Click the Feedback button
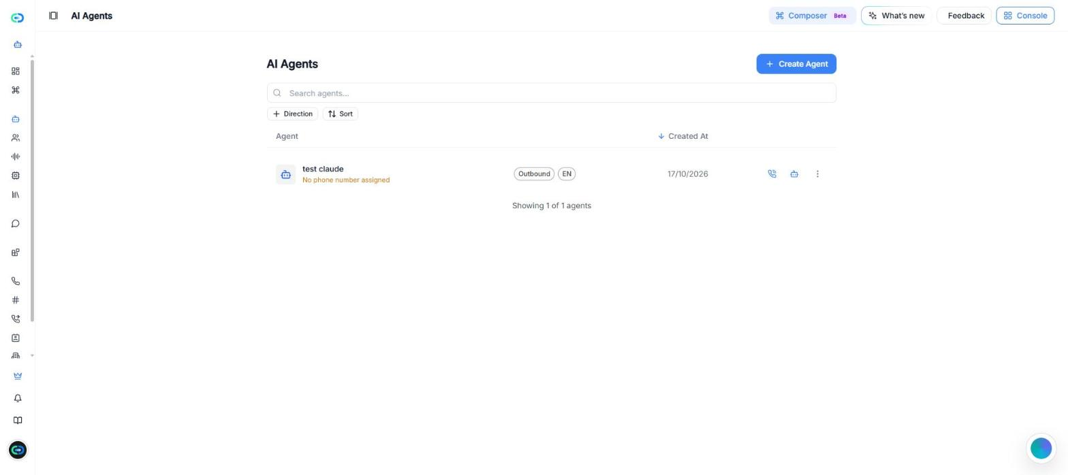 (964, 16)
